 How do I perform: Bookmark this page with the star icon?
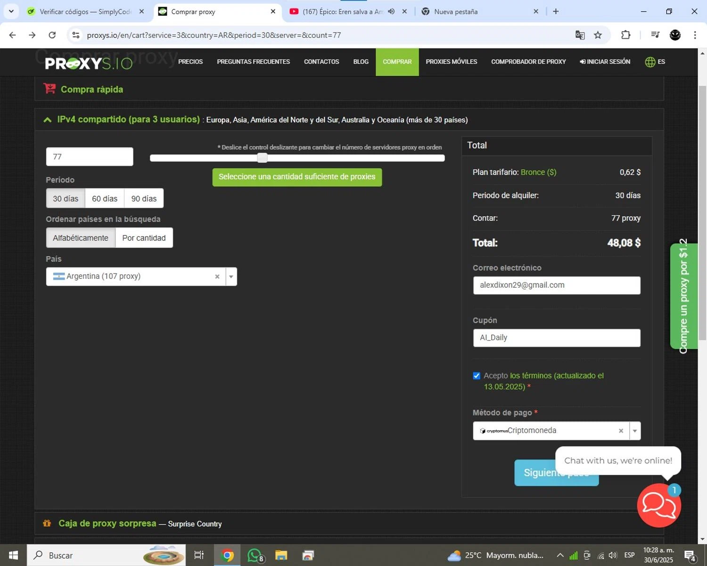(598, 35)
